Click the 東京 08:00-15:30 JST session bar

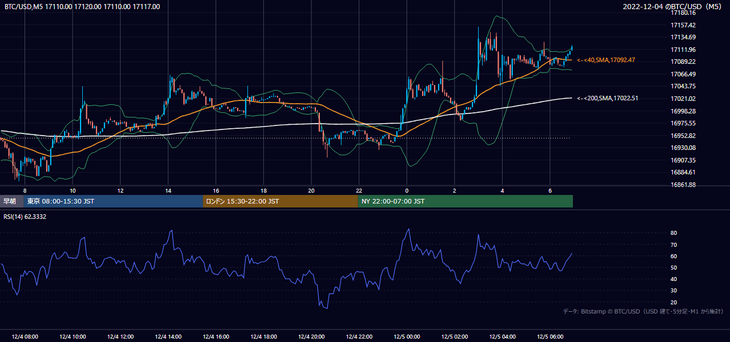click(x=114, y=201)
